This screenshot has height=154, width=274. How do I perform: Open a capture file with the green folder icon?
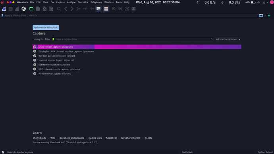(x=31, y=9)
